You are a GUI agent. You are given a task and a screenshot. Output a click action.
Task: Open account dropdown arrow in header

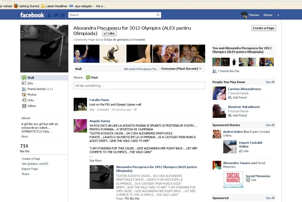point(278,15)
